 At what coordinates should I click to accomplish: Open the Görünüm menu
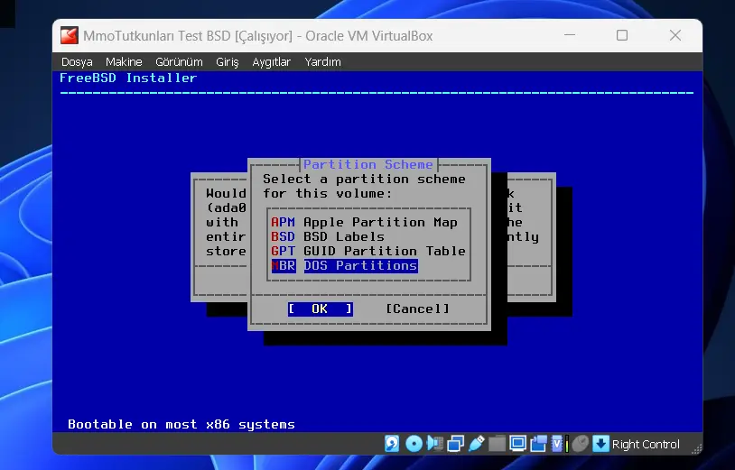tap(179, 61)
